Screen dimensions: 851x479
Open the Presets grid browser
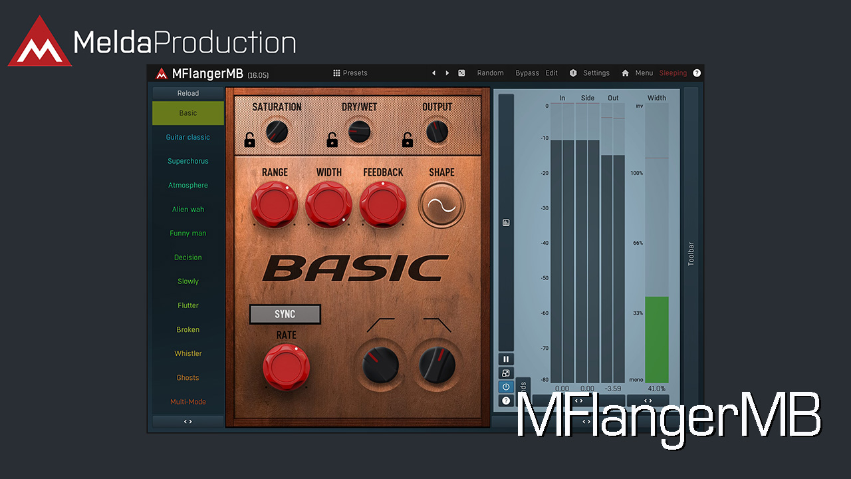(x=350, y=73)
